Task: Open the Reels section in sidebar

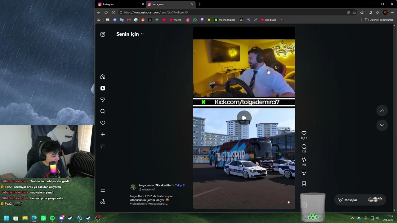Action: point(103,88)
